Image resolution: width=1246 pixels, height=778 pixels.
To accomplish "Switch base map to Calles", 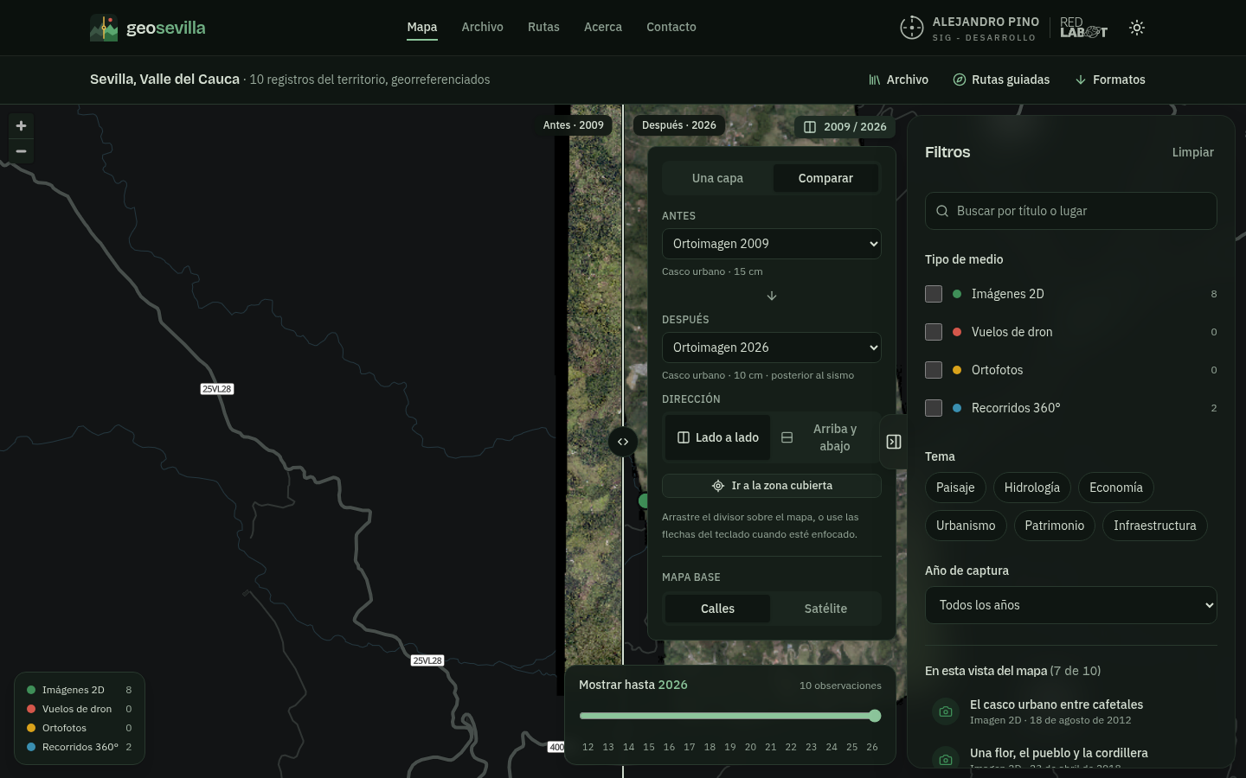I will click(x=717, y=609).
